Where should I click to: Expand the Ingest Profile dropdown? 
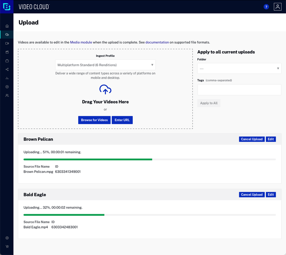coord(106,65)
